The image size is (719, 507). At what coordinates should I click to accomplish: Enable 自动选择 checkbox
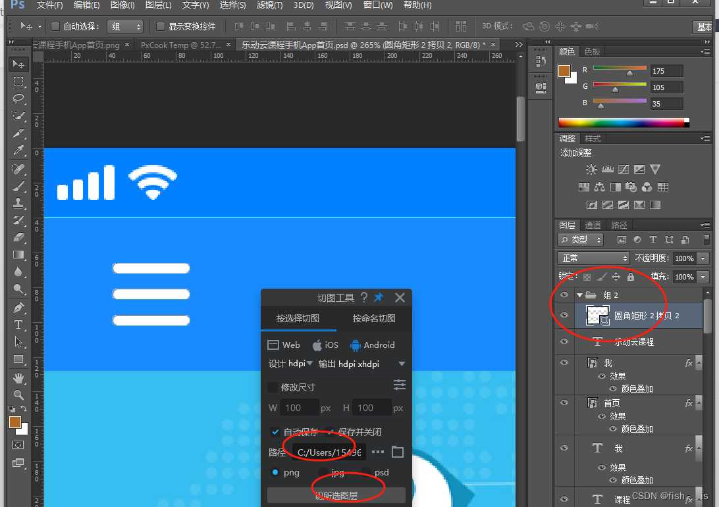click(x=55, y=26)
